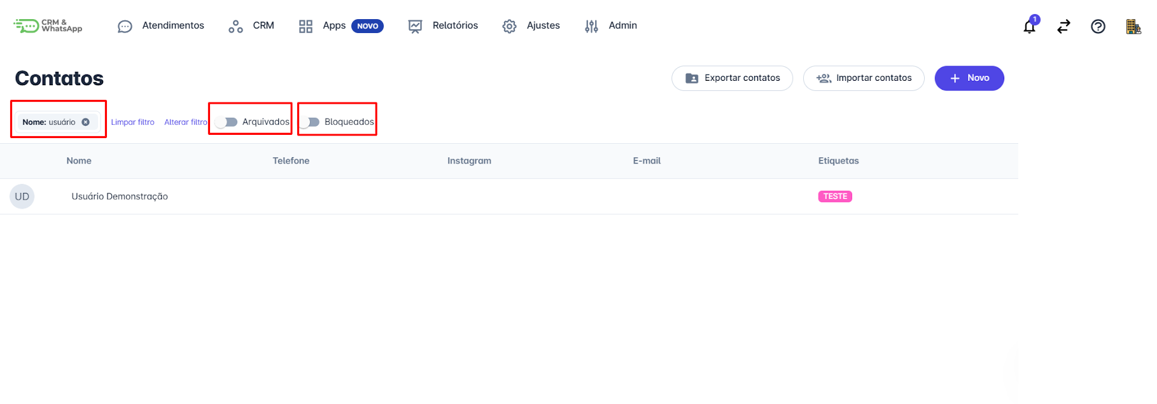Viewport: 1157px width, 404px height.
Task: Open the notifications bell
Action: click(x=1029, y=27)
